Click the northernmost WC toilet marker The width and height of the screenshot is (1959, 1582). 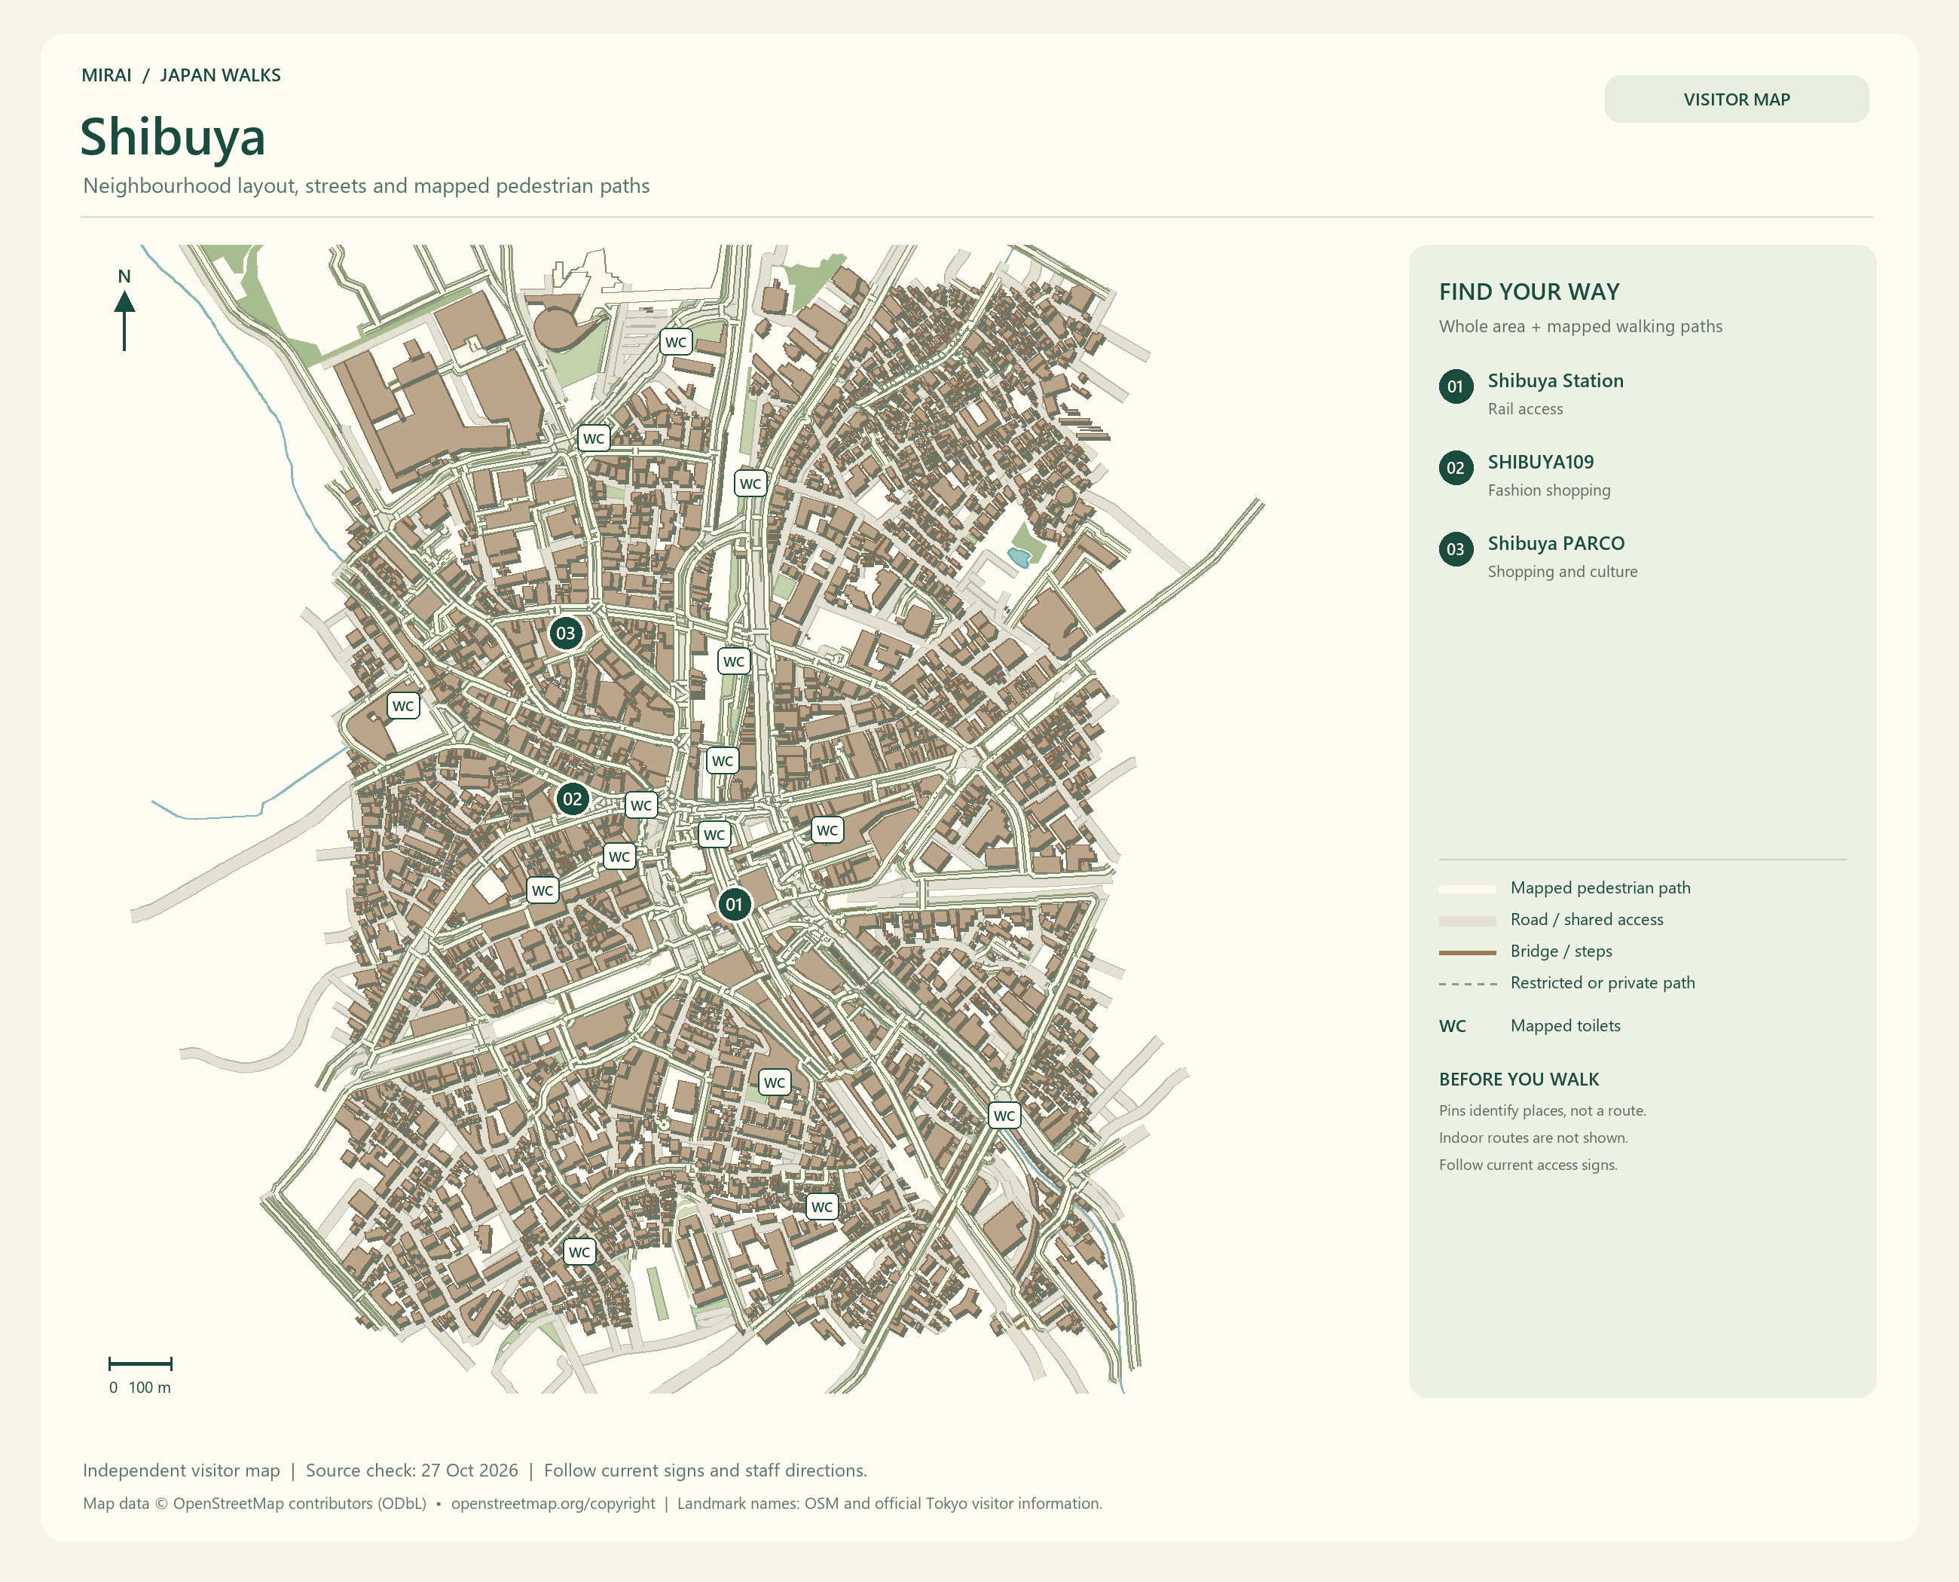[x=676, y=343]
